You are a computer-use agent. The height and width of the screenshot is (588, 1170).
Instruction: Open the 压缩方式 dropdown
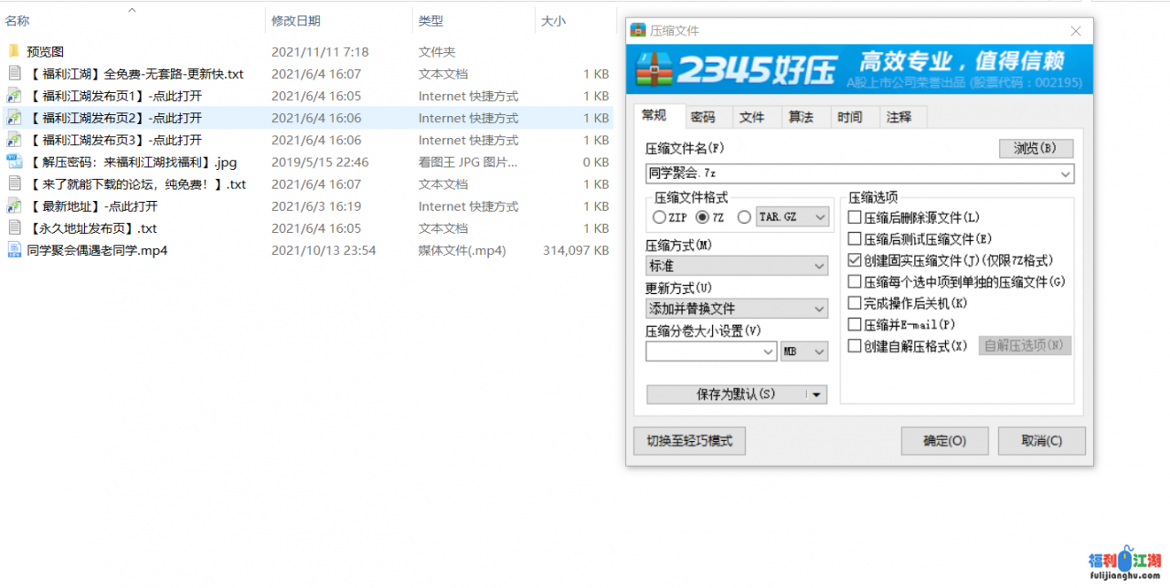tap(737, 266)
